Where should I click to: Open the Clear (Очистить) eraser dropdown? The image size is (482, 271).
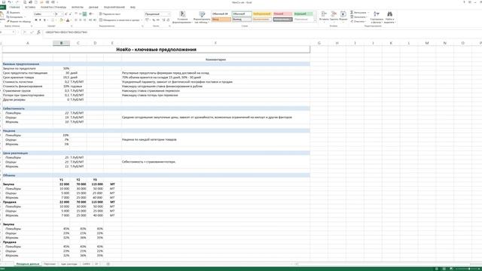click(358, 22)
